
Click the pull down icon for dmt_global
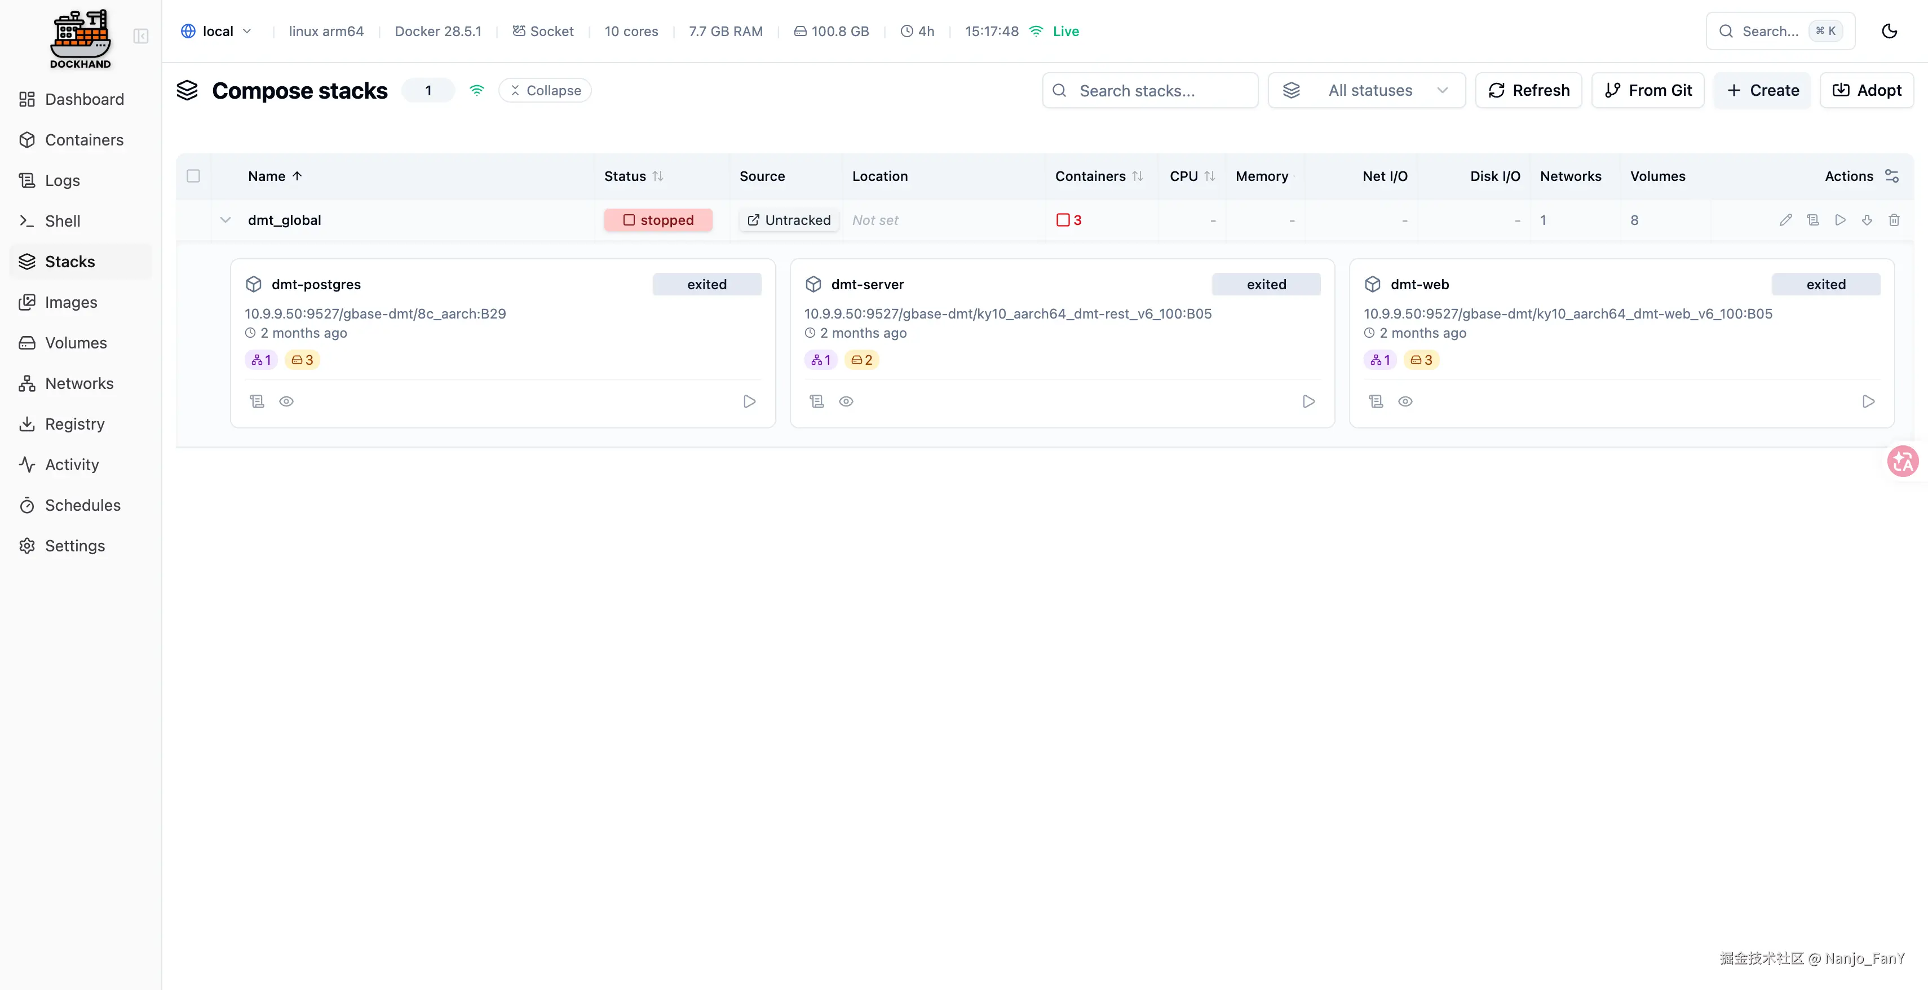pyautogui.click(x=1867, y=220)
